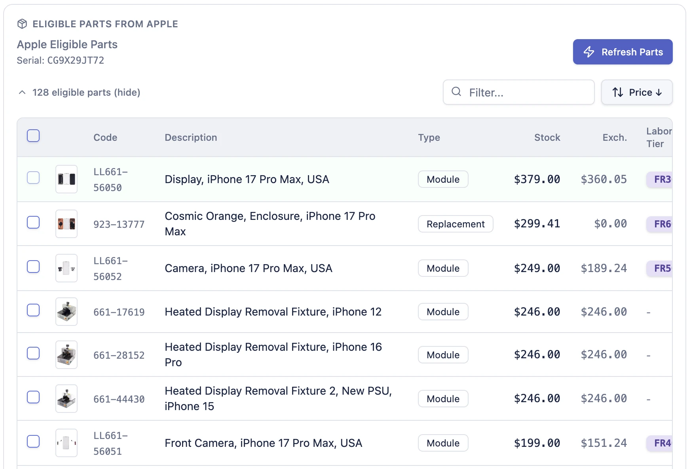691x469 pixels.
Task: Click the Refresh Parts button
Action: click(623, 52)
